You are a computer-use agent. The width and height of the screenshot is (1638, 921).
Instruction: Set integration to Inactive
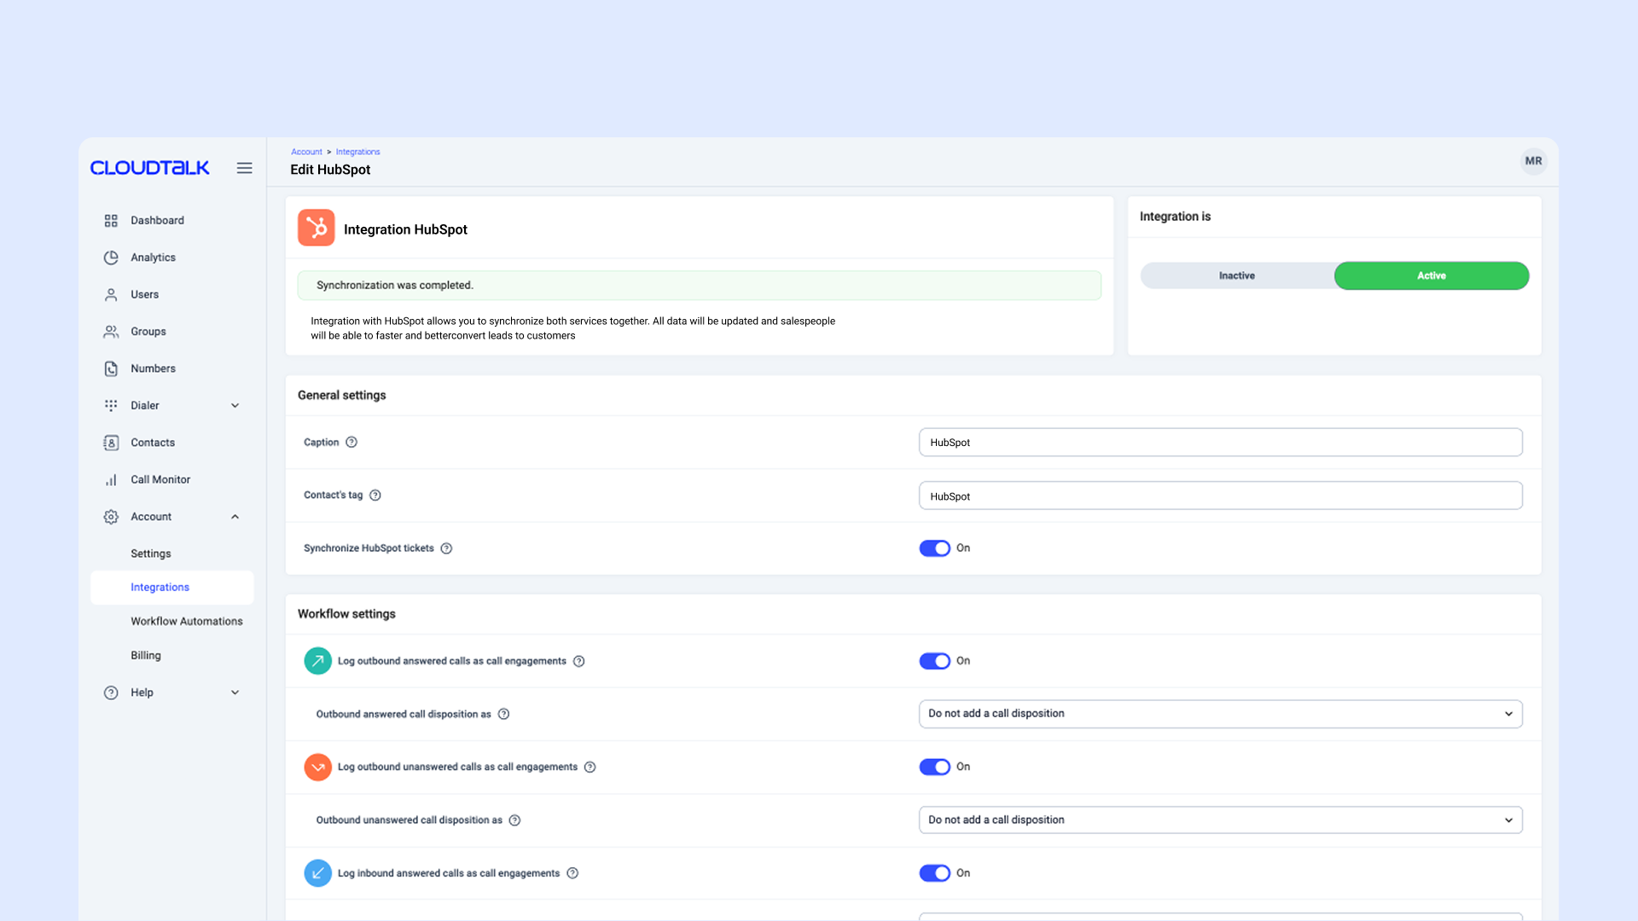click(x=1237, y=276)
